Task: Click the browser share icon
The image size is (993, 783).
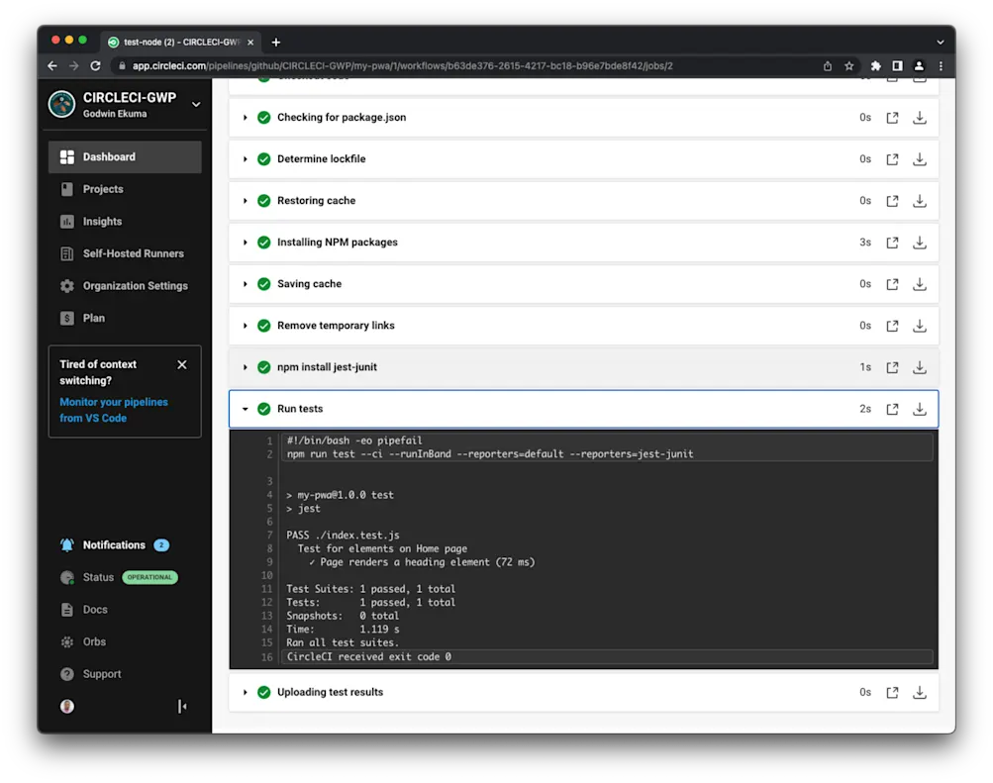Action: (x=827, y=66)
